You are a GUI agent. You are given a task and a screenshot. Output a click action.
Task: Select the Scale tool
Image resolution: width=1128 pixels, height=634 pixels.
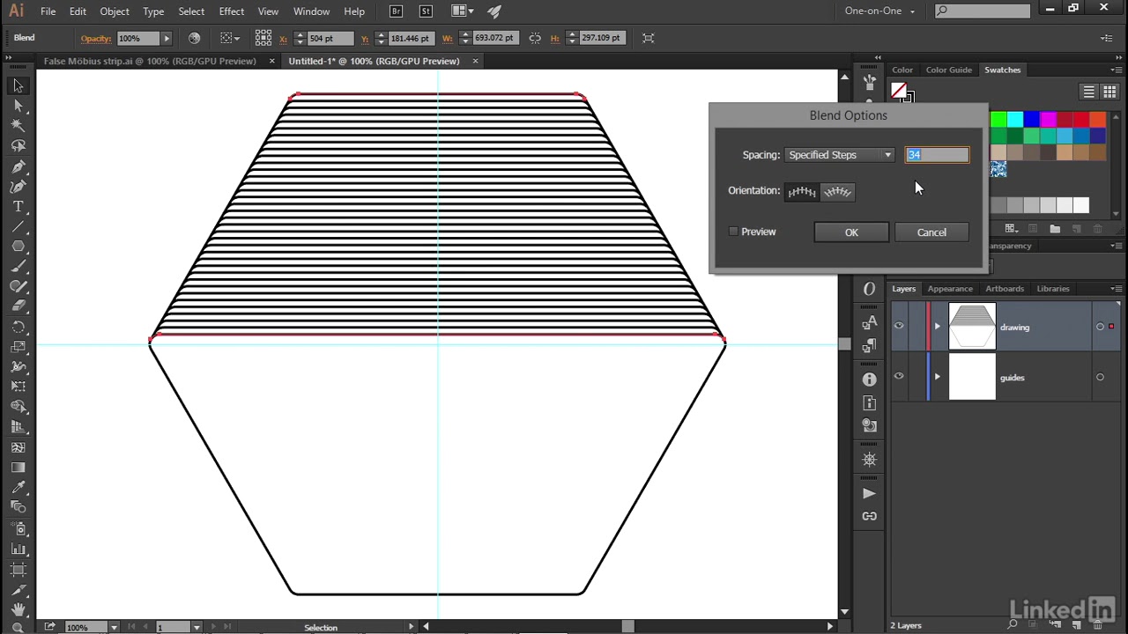pyautogui.click(x=18, y=347)
